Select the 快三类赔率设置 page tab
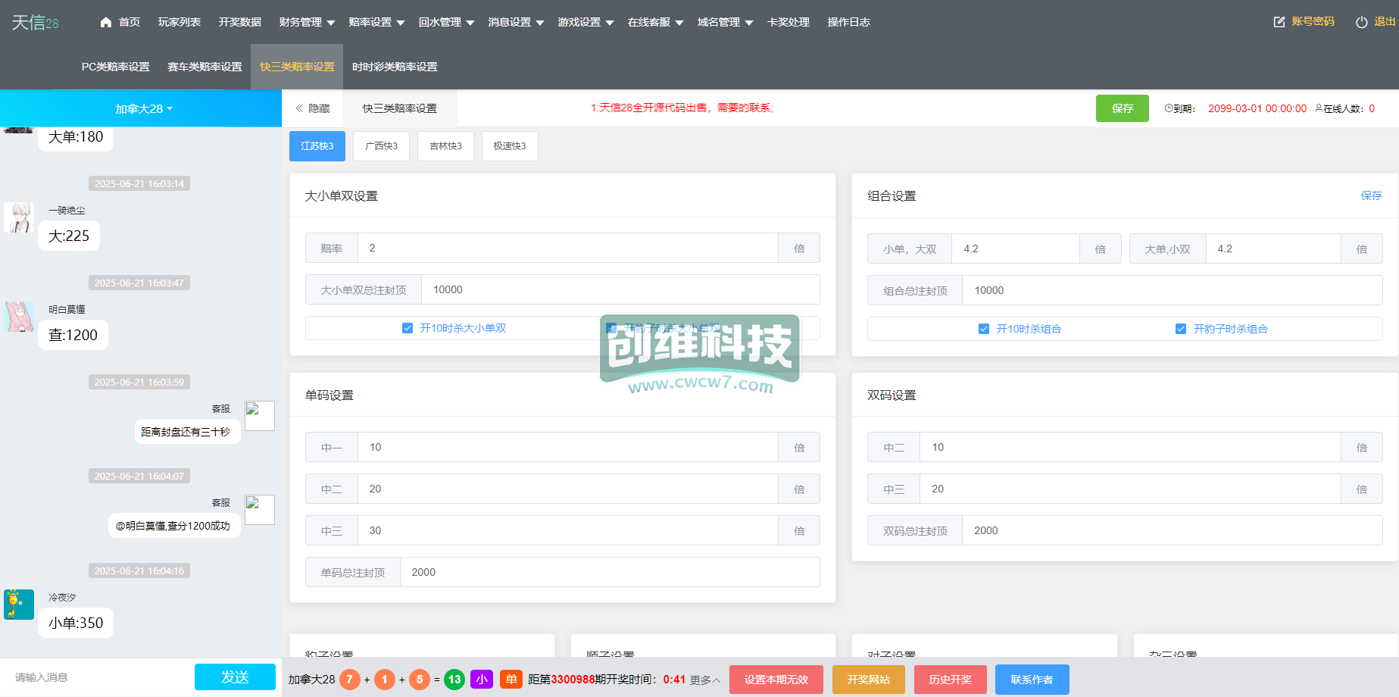The height and width of the screenshot is (697, 1399). tap(400, 108)
